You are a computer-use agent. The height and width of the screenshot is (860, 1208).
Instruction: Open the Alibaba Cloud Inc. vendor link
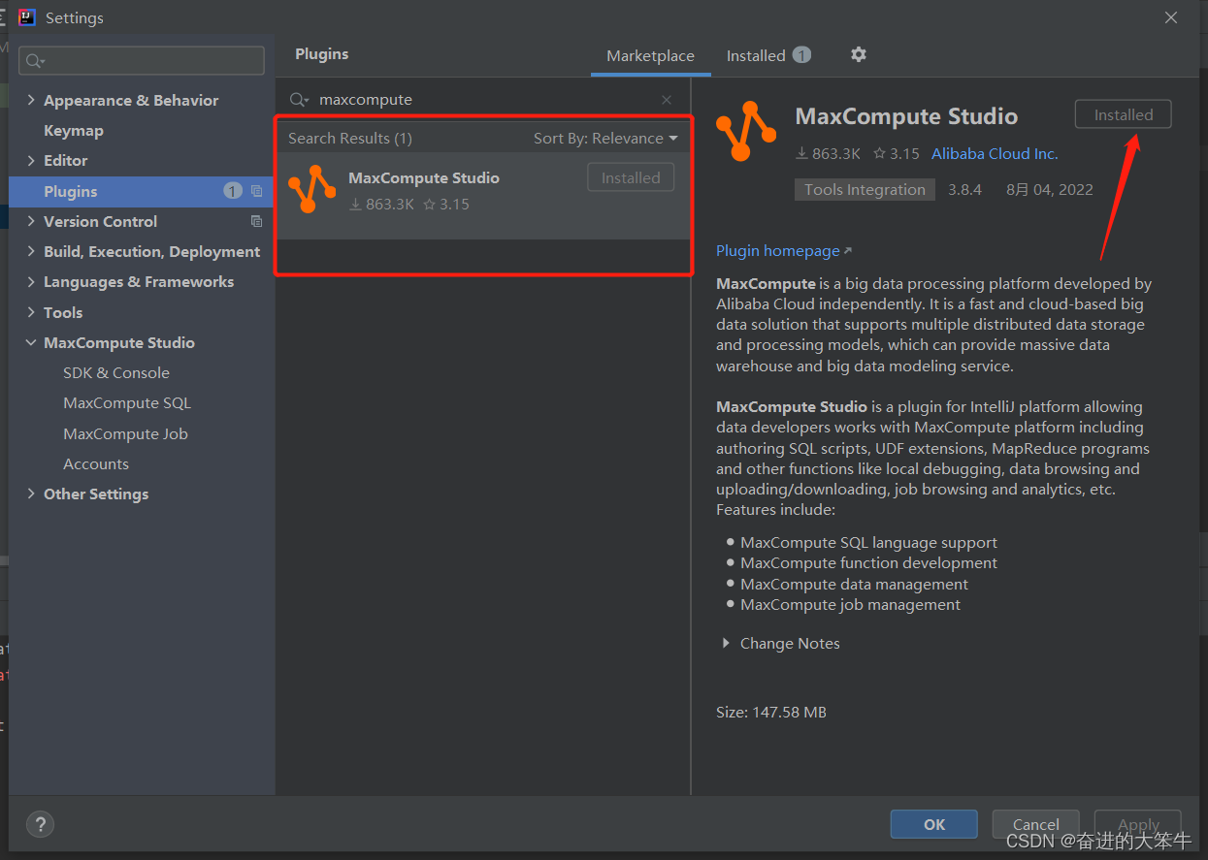click(x=995, y=153)
